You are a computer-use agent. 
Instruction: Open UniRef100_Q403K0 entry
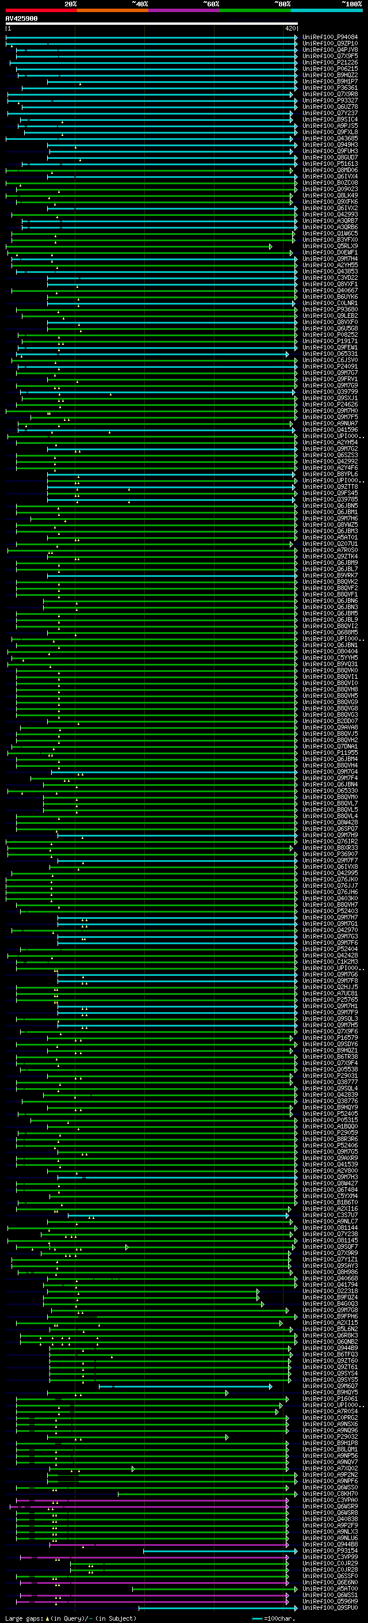point(329,899)
